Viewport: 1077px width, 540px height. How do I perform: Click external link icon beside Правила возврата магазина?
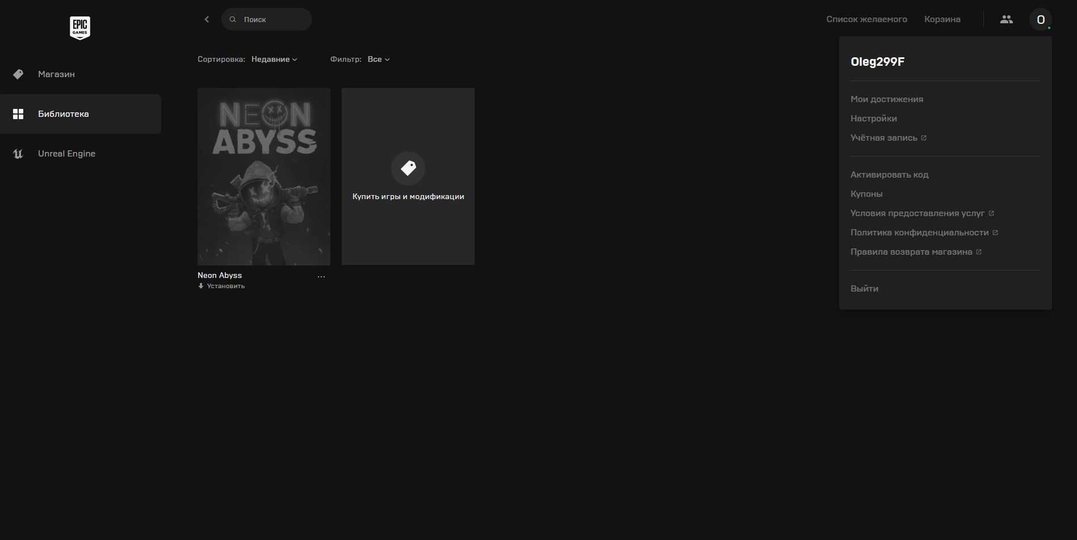[979, 252]
